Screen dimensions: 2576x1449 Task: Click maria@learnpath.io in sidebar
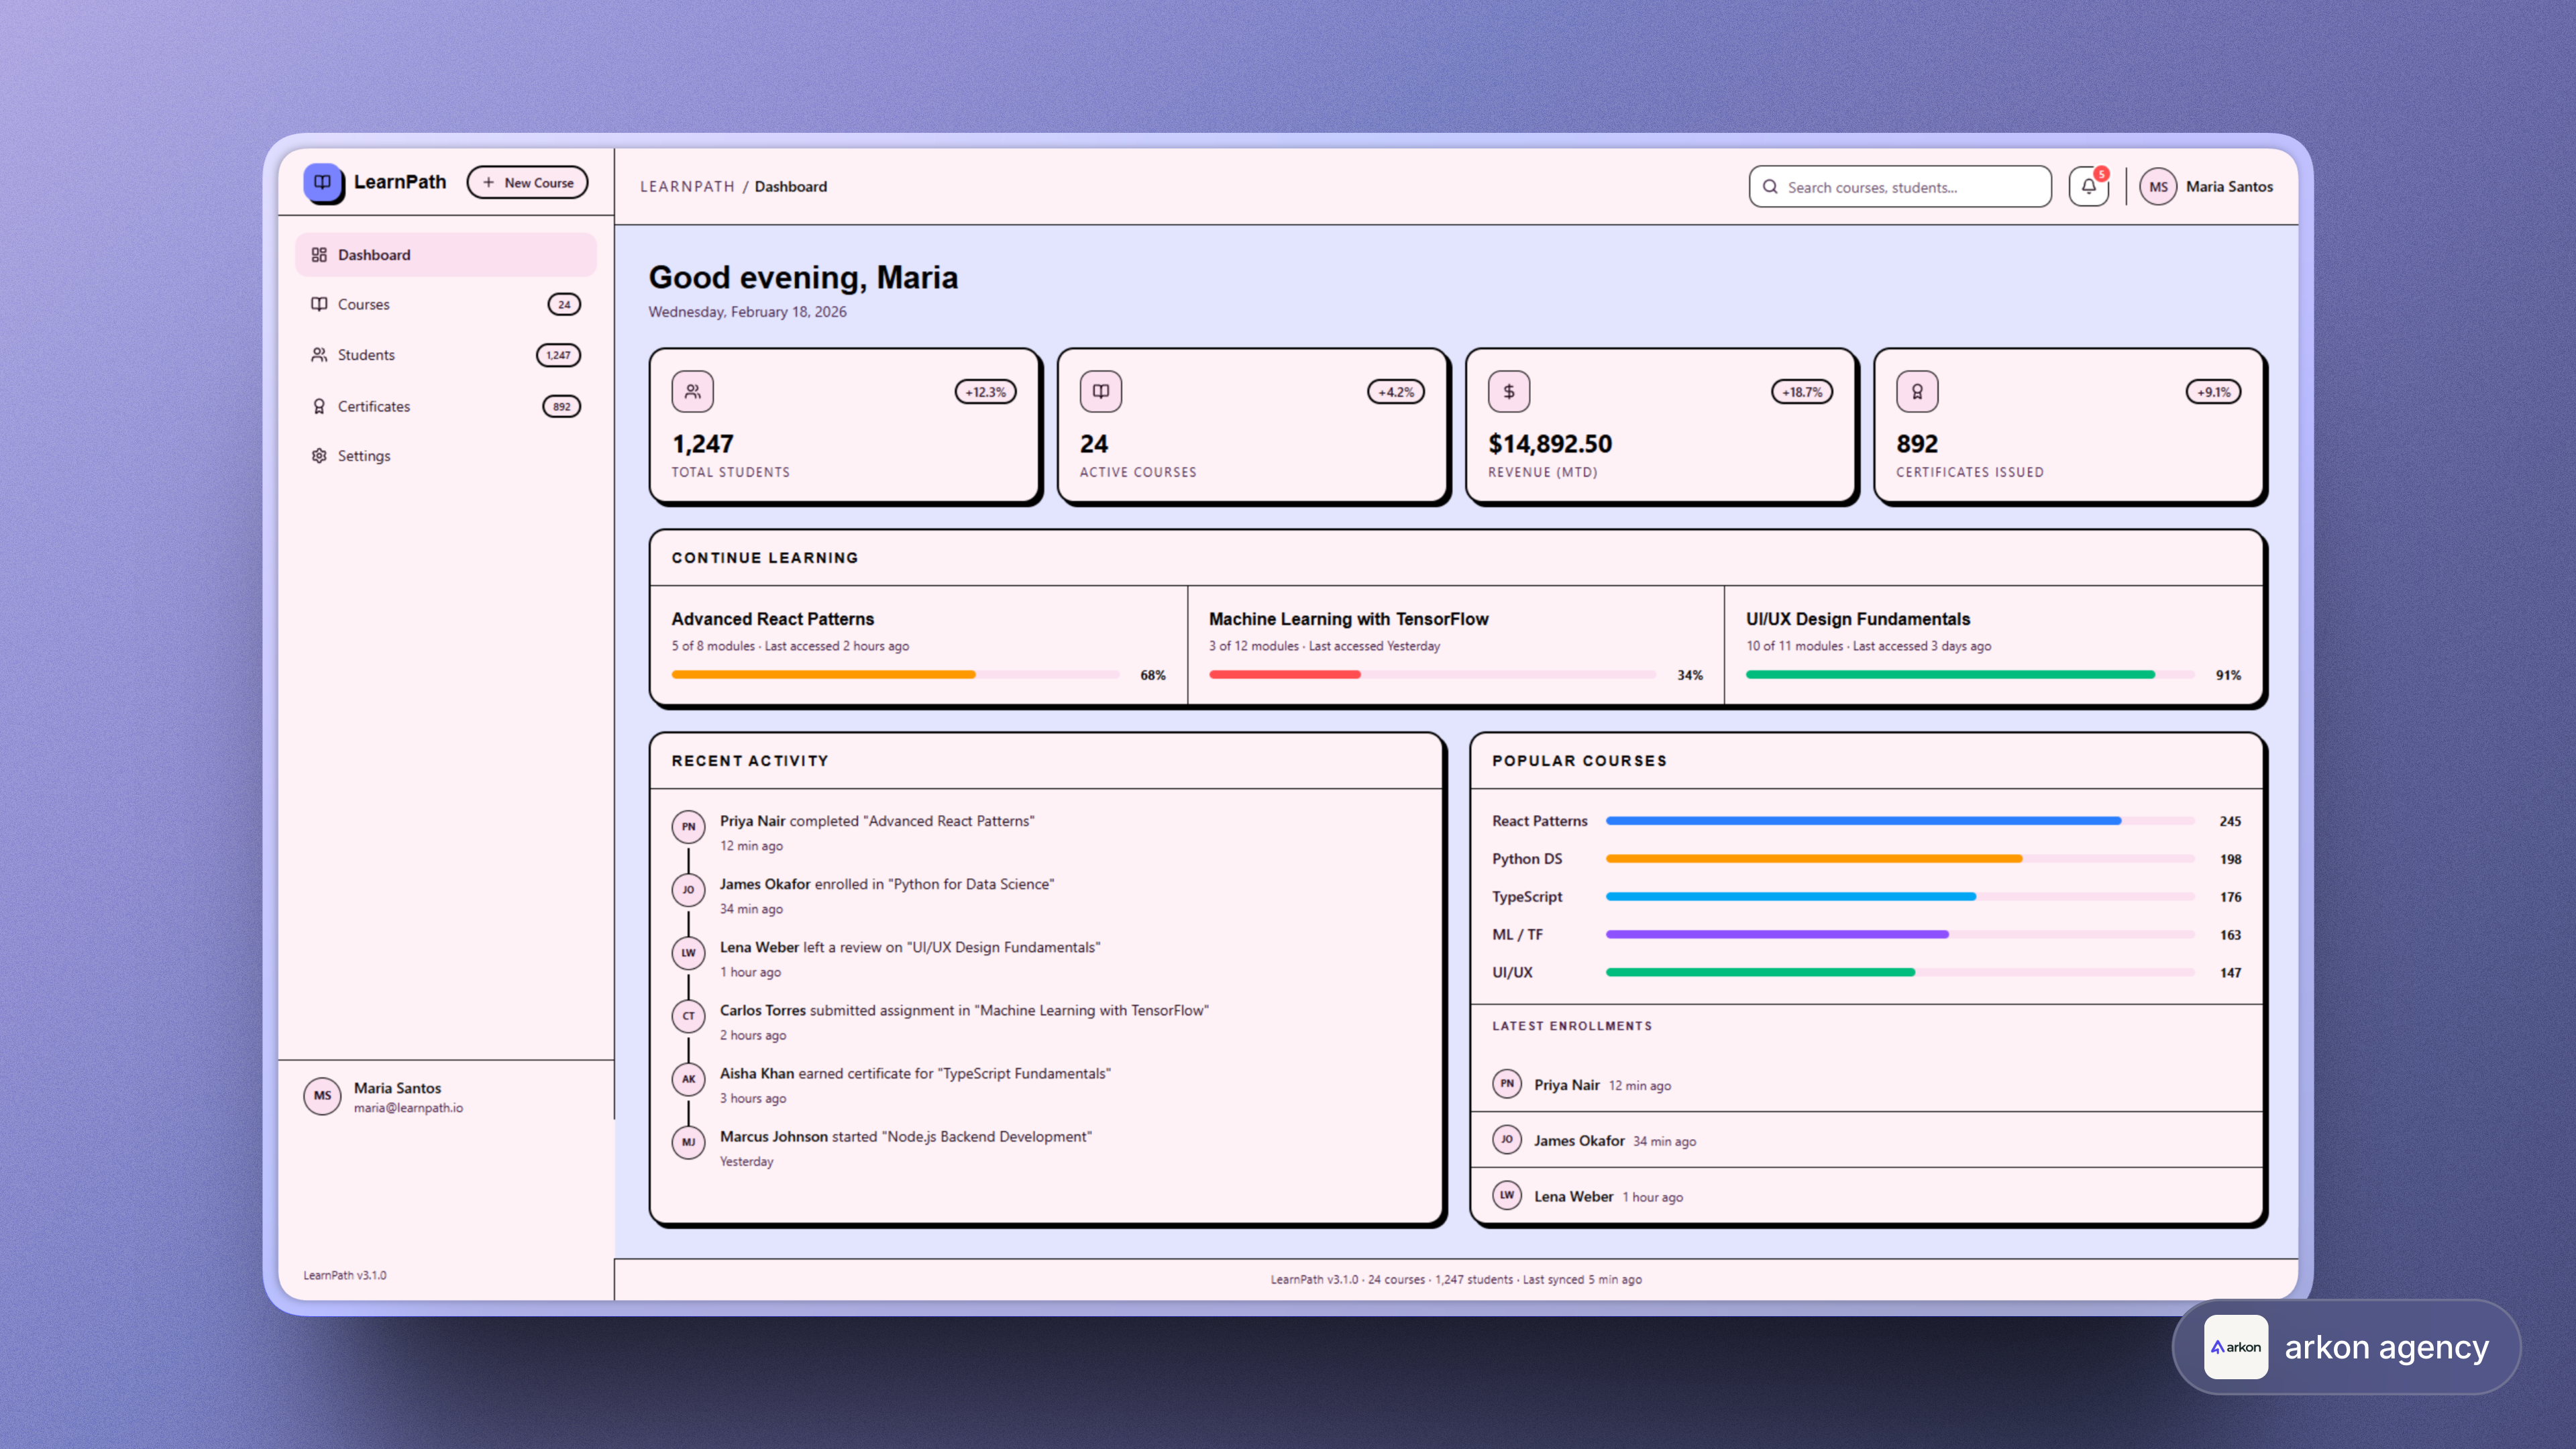(x=408, y=1108)
